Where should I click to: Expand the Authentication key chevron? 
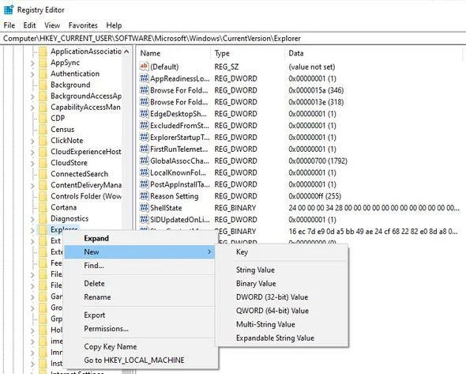[32, 74]
